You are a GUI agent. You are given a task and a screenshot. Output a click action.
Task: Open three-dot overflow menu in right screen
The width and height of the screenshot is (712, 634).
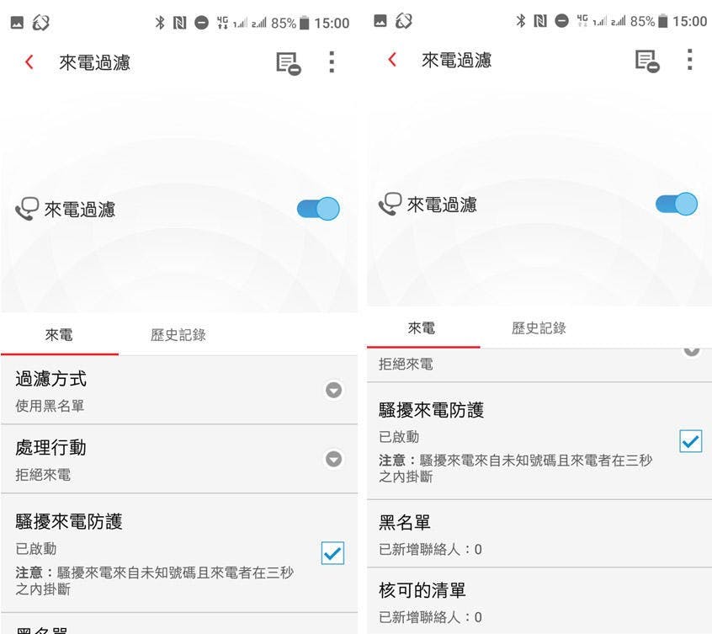690,60
